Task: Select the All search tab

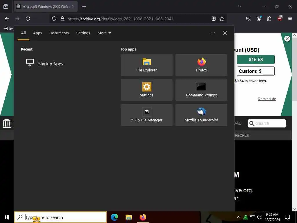Action: pyautogui.click(x=23, y=33)
